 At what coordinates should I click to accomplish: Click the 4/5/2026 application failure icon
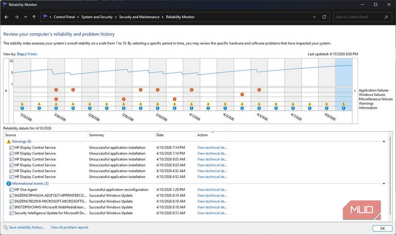point(259,90)
